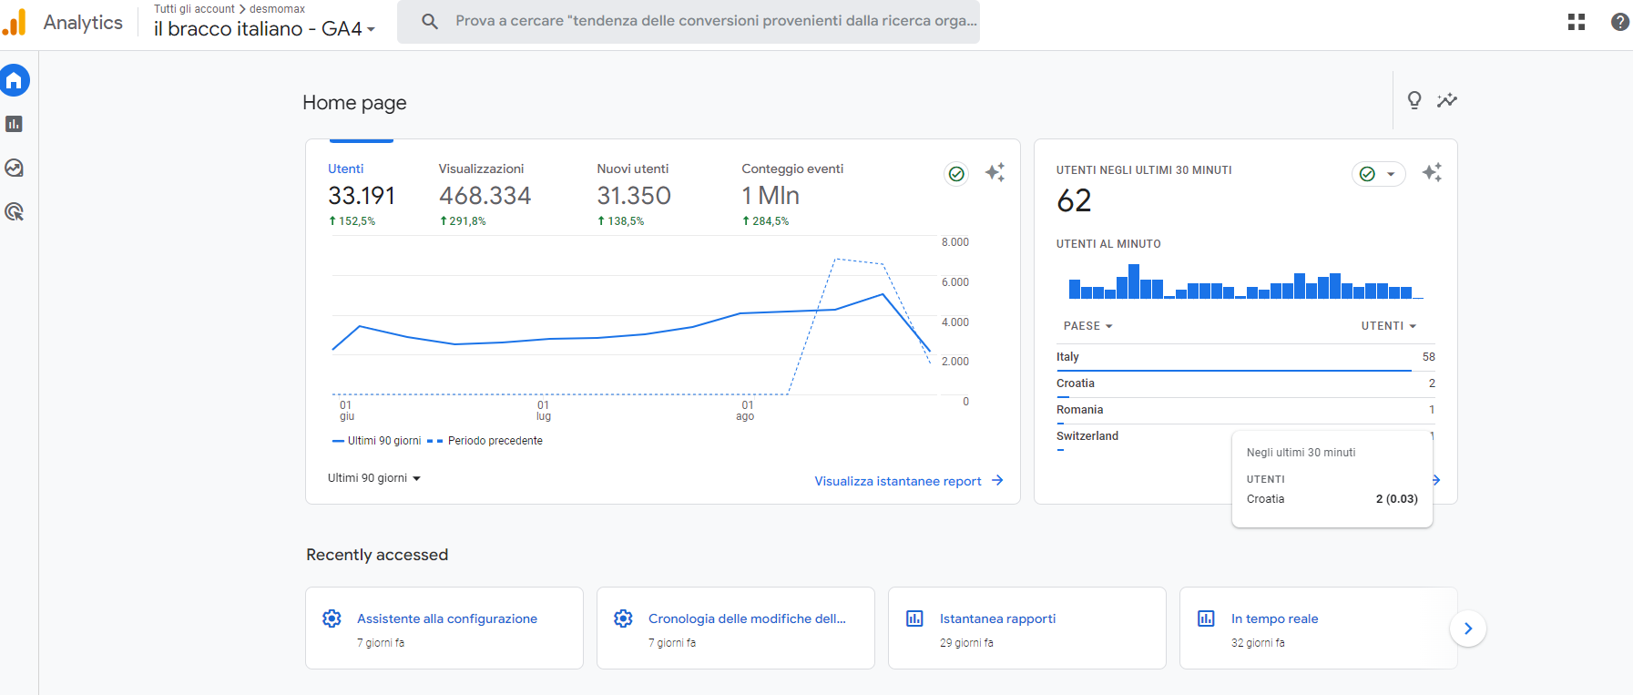Open the 'Ultimi 90 giorni' date range dropdown
The image size is (1633, 695).
(x=373, y=478)
